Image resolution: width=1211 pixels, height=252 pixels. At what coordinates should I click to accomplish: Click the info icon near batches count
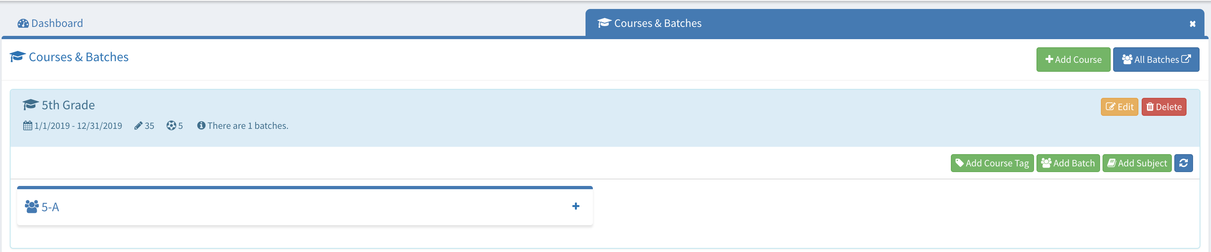pyautogui.click(x=201, y=126)
